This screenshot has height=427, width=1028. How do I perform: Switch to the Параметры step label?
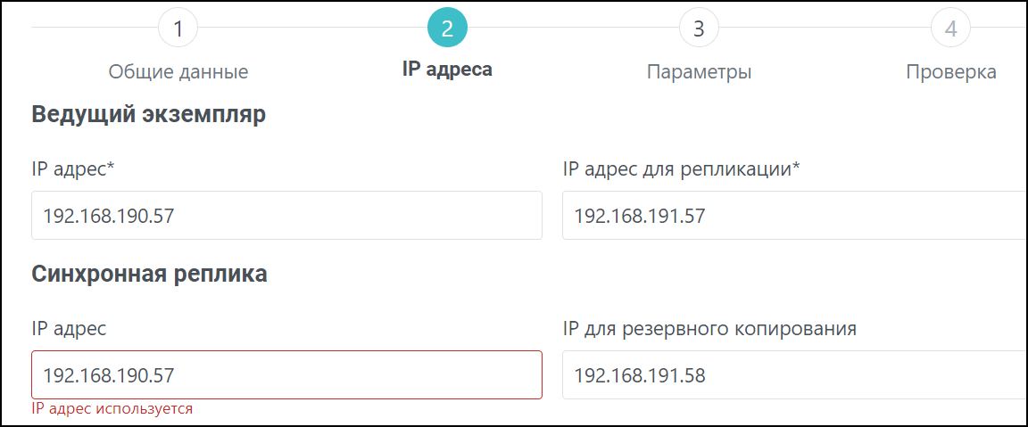[699, 72]
